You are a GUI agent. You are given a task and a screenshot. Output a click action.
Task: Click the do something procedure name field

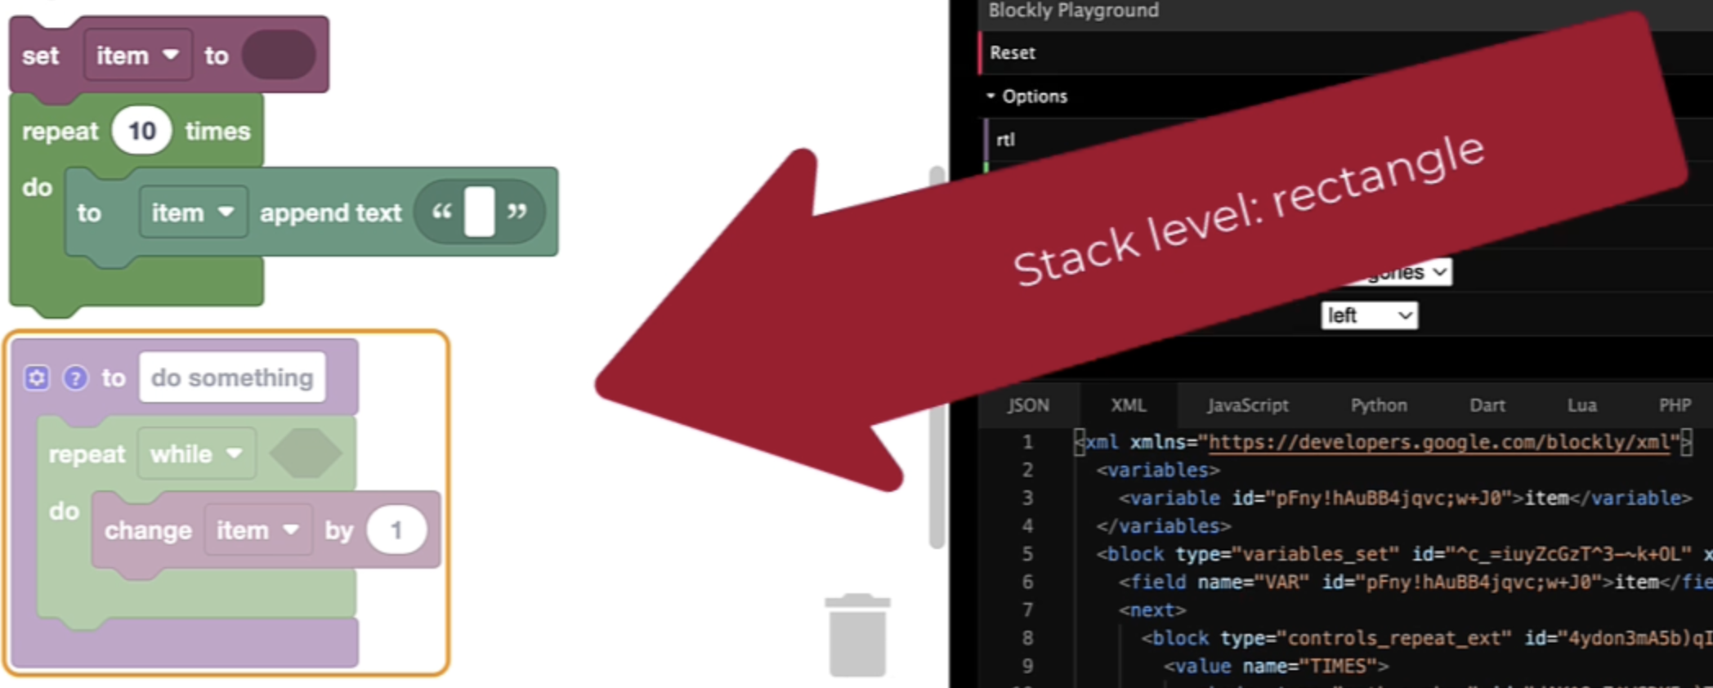(x=232, y=378)
